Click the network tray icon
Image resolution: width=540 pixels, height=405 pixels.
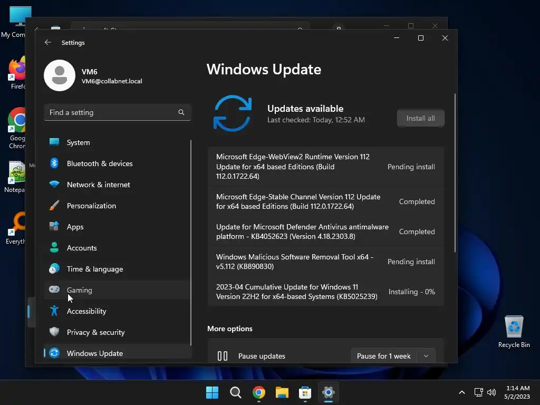[x=478, y=392]
